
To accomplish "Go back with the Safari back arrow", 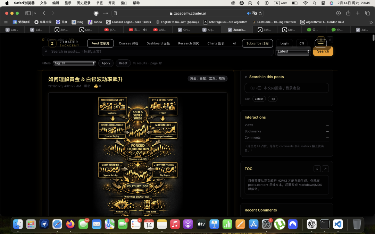I will 44,13.
